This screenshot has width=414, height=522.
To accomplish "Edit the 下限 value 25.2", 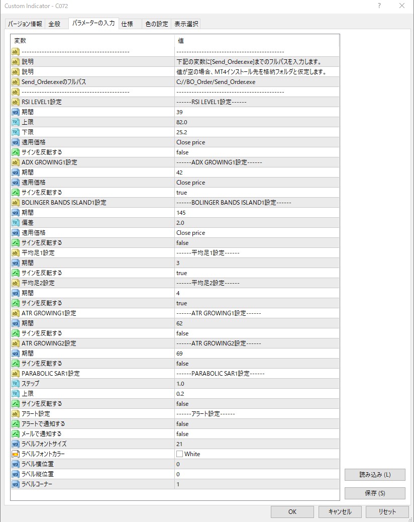I will [x=257, y=132].
